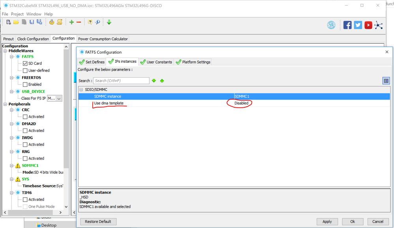Click the Restore Default button
Screen dimensions: 394x228
coord(98,221)
